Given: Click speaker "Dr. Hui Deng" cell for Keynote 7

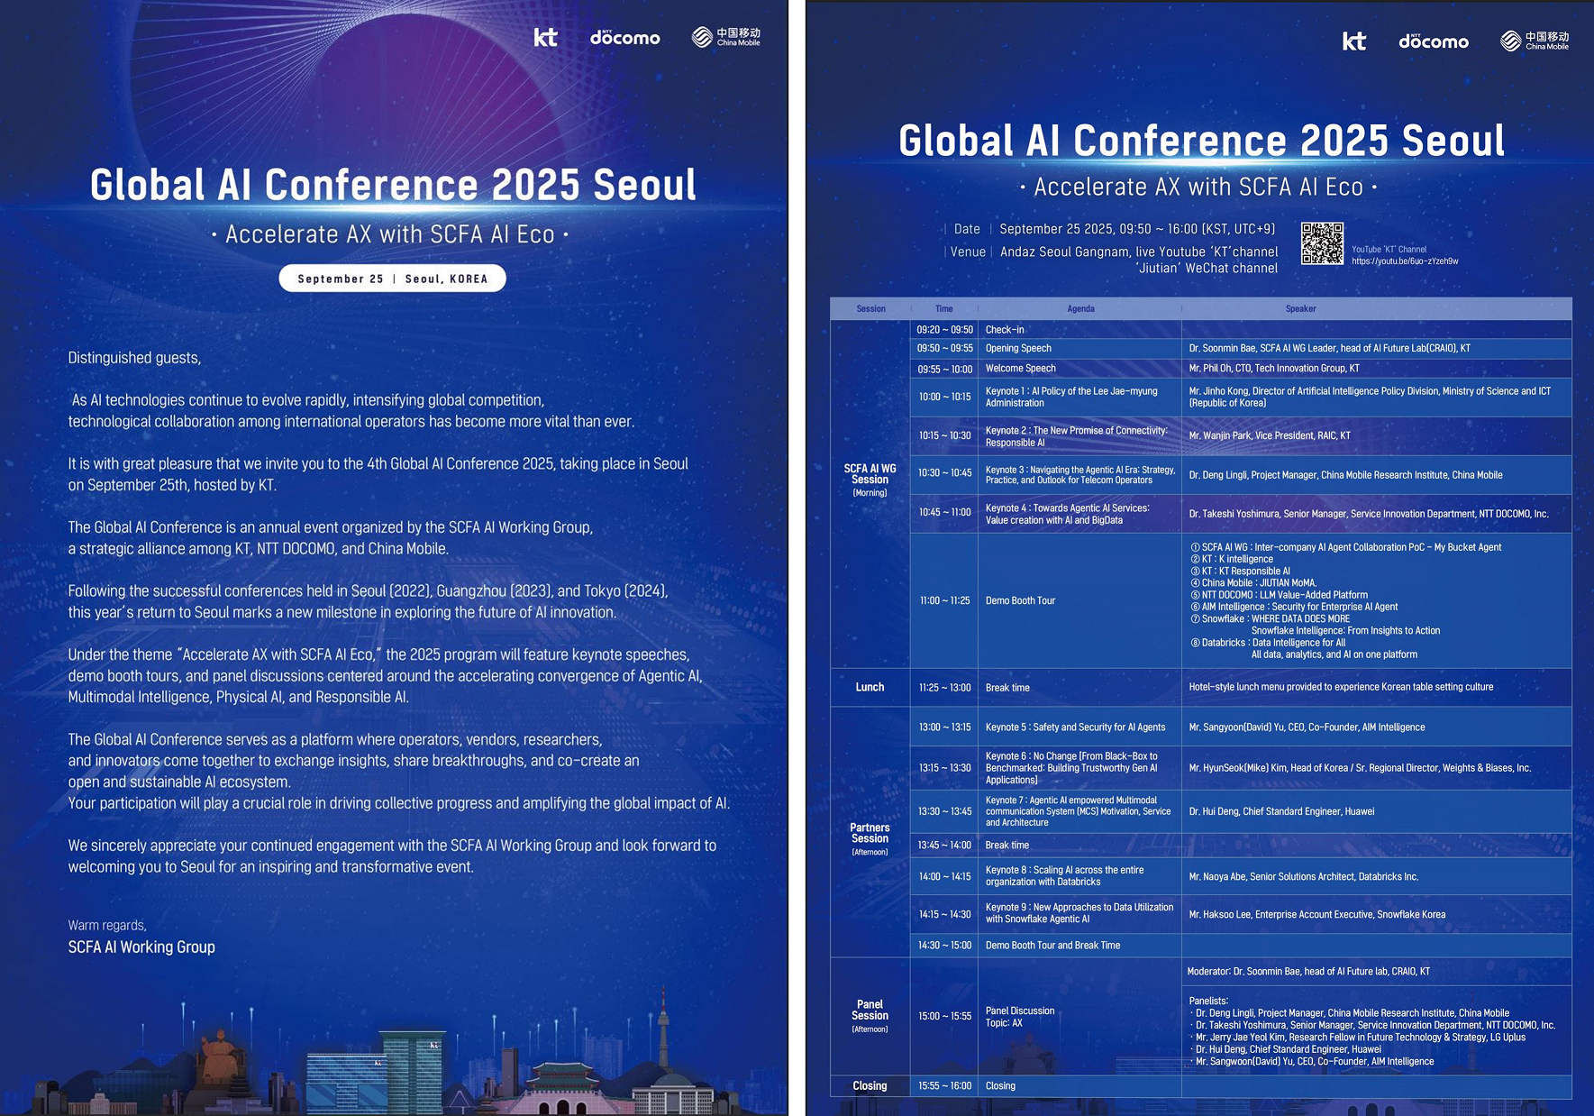Looking at the screenshot, I should pyautogui.click(x=1377, y=811).
